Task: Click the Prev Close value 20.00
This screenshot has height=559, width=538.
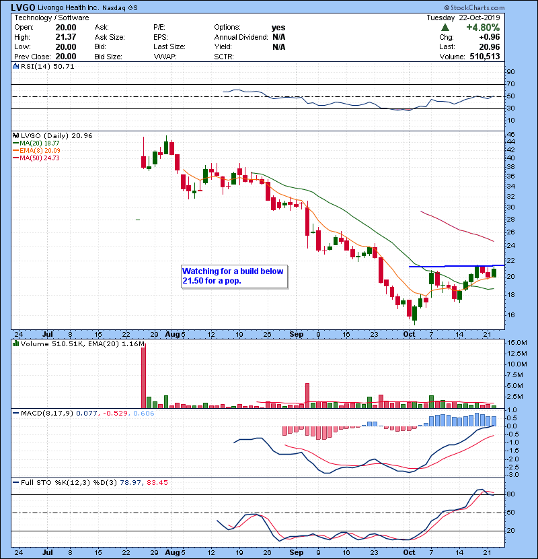Action: [x=66, y=57]
